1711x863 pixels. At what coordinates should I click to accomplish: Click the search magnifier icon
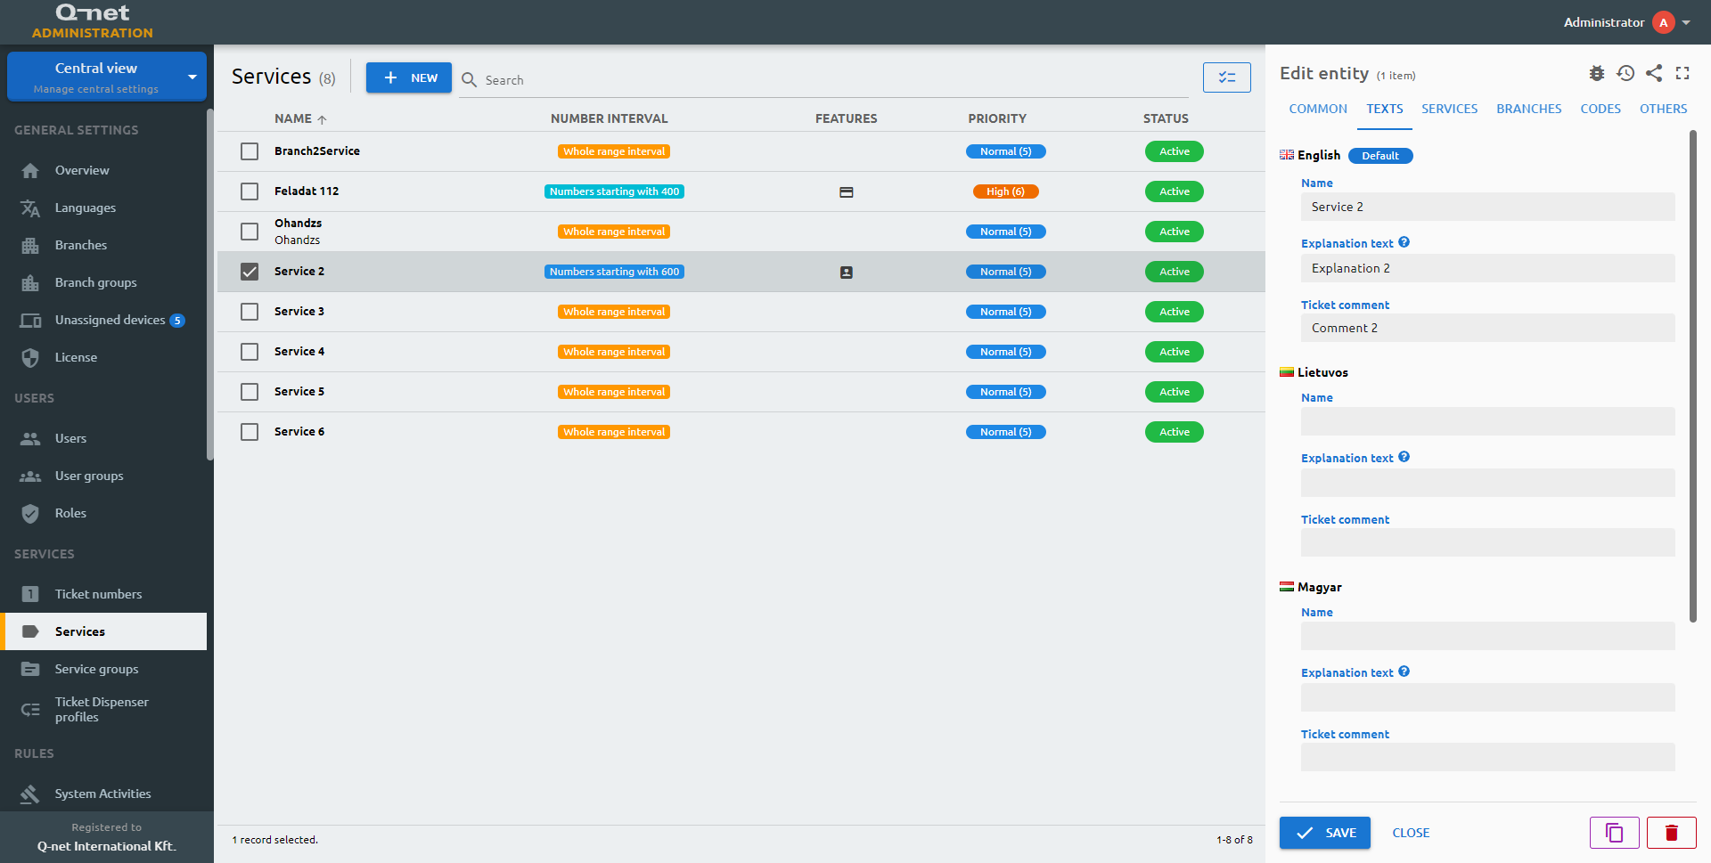click(469, 79)
